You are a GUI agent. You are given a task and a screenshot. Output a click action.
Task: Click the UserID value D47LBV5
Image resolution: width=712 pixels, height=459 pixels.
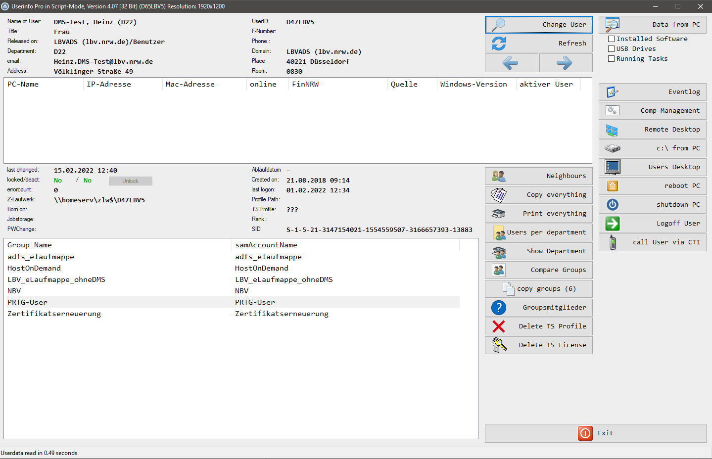(300, 22)
